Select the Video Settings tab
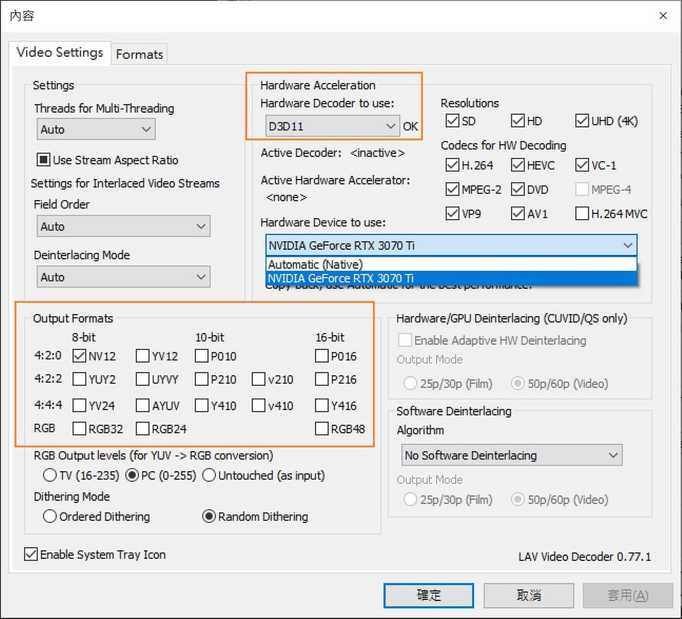Viewport: 682px width, 619px height. [x=60, y=52]
